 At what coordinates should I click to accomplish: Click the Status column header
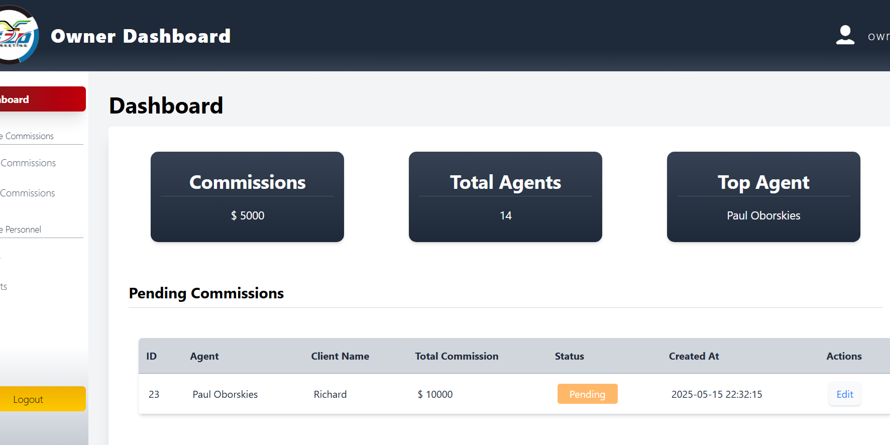coord(569,356)
